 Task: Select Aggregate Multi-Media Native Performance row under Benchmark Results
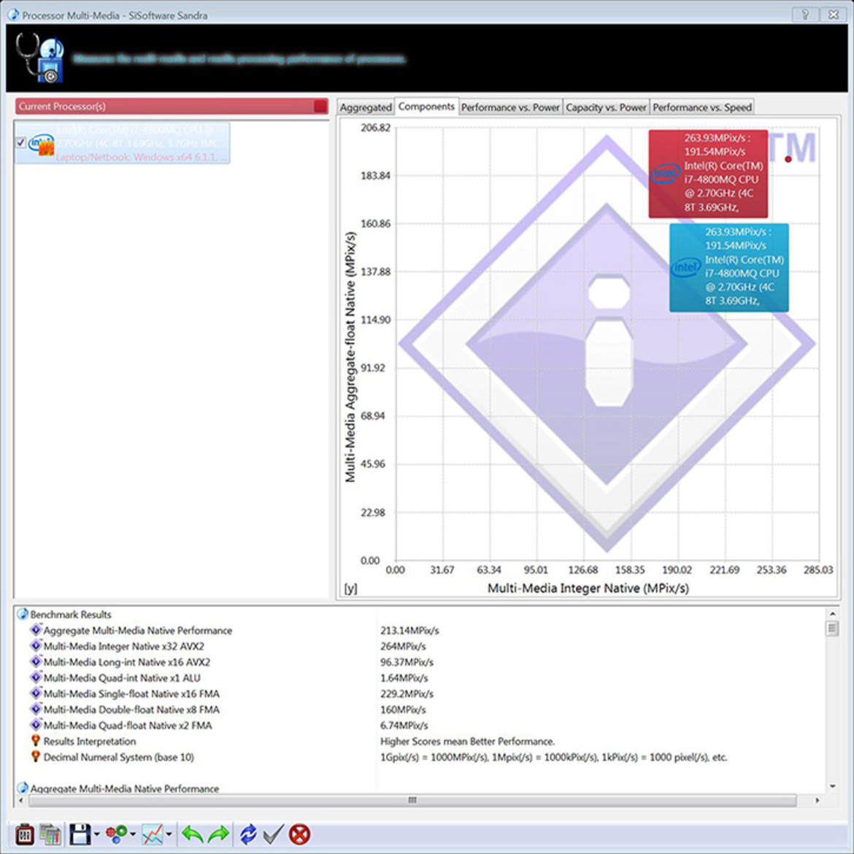tap(138, 630)
